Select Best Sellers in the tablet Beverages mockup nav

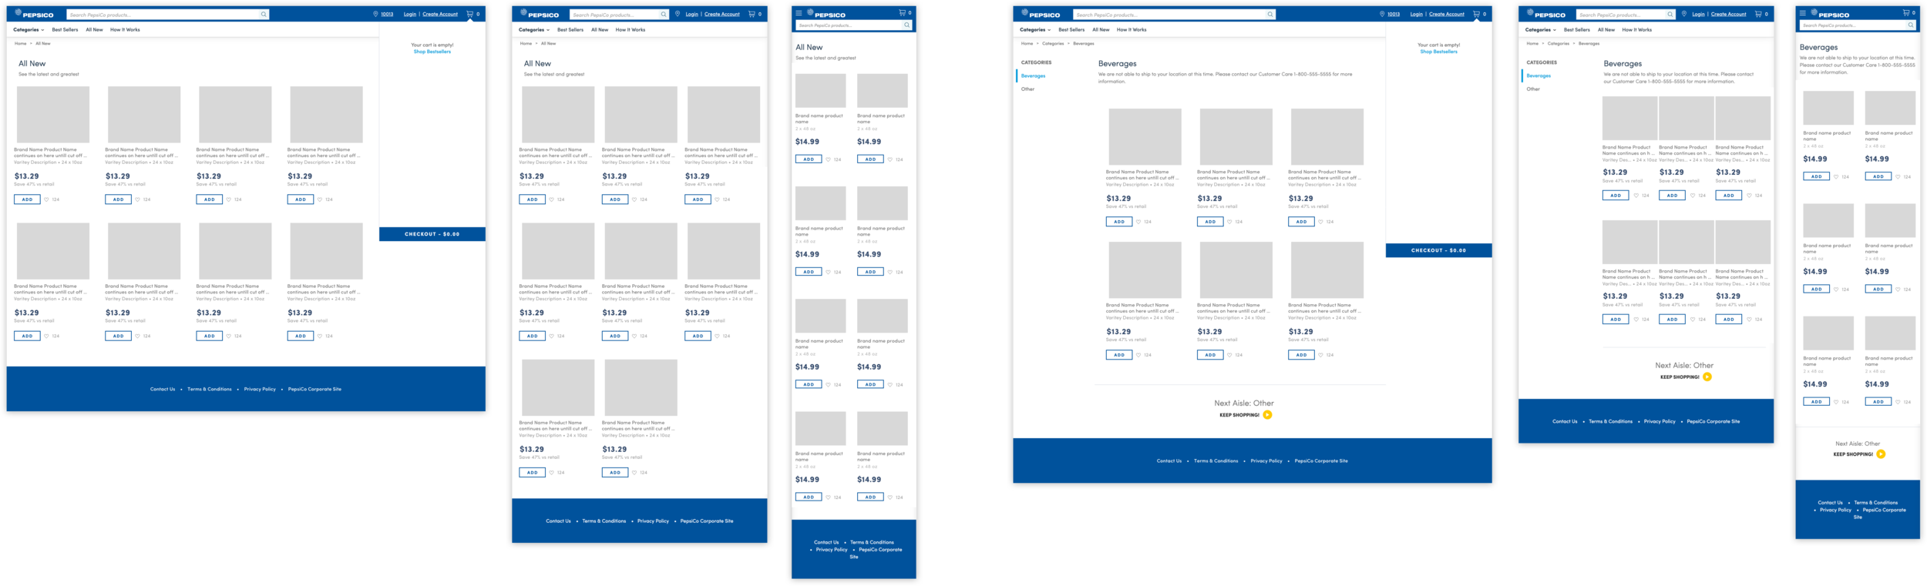click(x=1577, y=30)
